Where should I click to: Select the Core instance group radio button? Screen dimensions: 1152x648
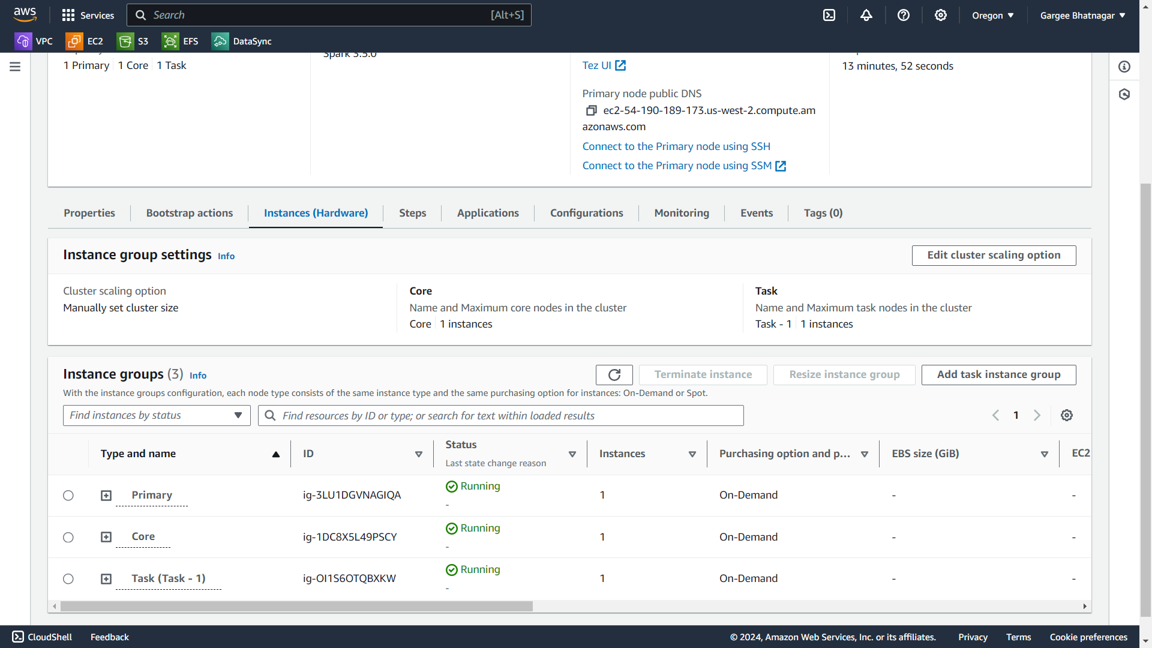pos(68,538)
